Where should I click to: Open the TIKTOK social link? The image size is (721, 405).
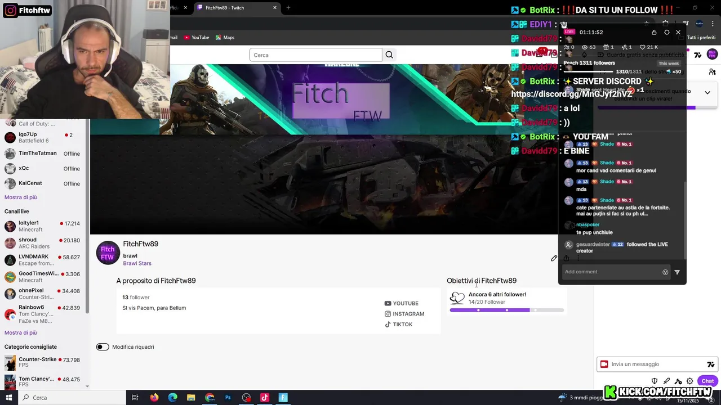pos(398,325)
